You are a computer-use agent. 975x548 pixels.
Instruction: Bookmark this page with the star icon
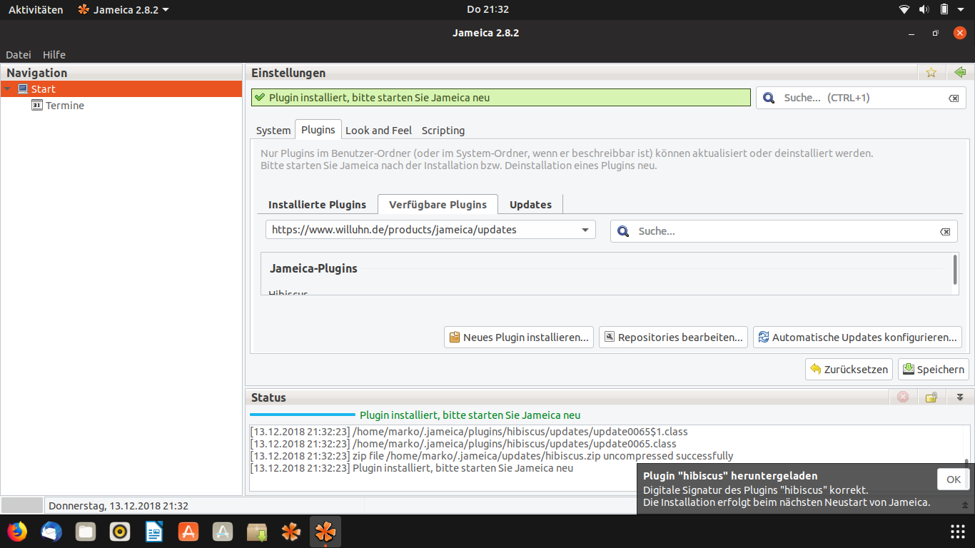tap(931, 73)
